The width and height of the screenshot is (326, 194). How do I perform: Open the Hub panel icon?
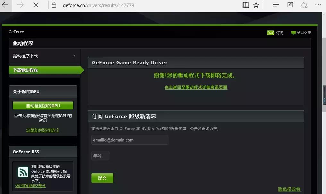pyautogui.click(x=275, y=5)
